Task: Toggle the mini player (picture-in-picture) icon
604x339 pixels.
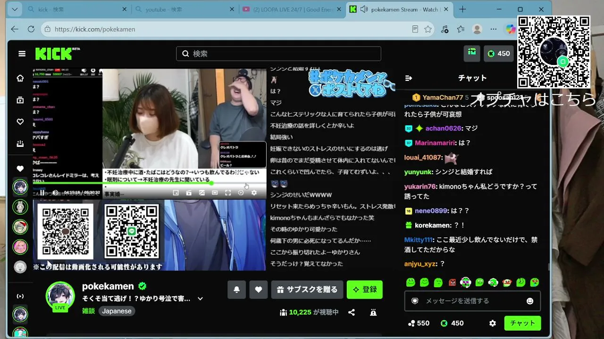Action: [176, 193]
